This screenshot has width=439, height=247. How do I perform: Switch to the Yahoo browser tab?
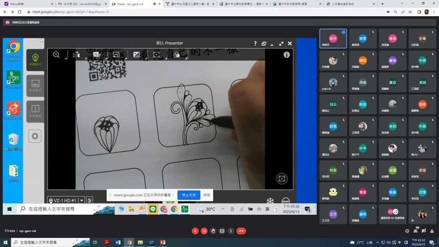28,4
